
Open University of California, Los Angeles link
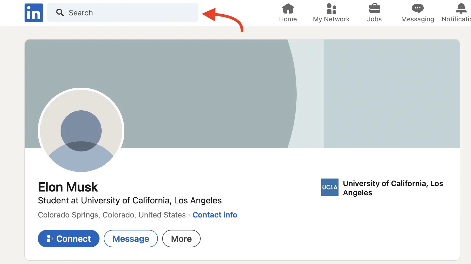click(x=393, y=188)
